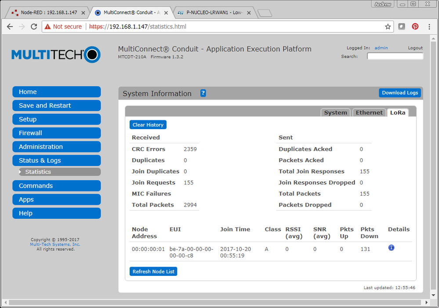
Task: Open a new browser tab
Action: coord(265,13)
